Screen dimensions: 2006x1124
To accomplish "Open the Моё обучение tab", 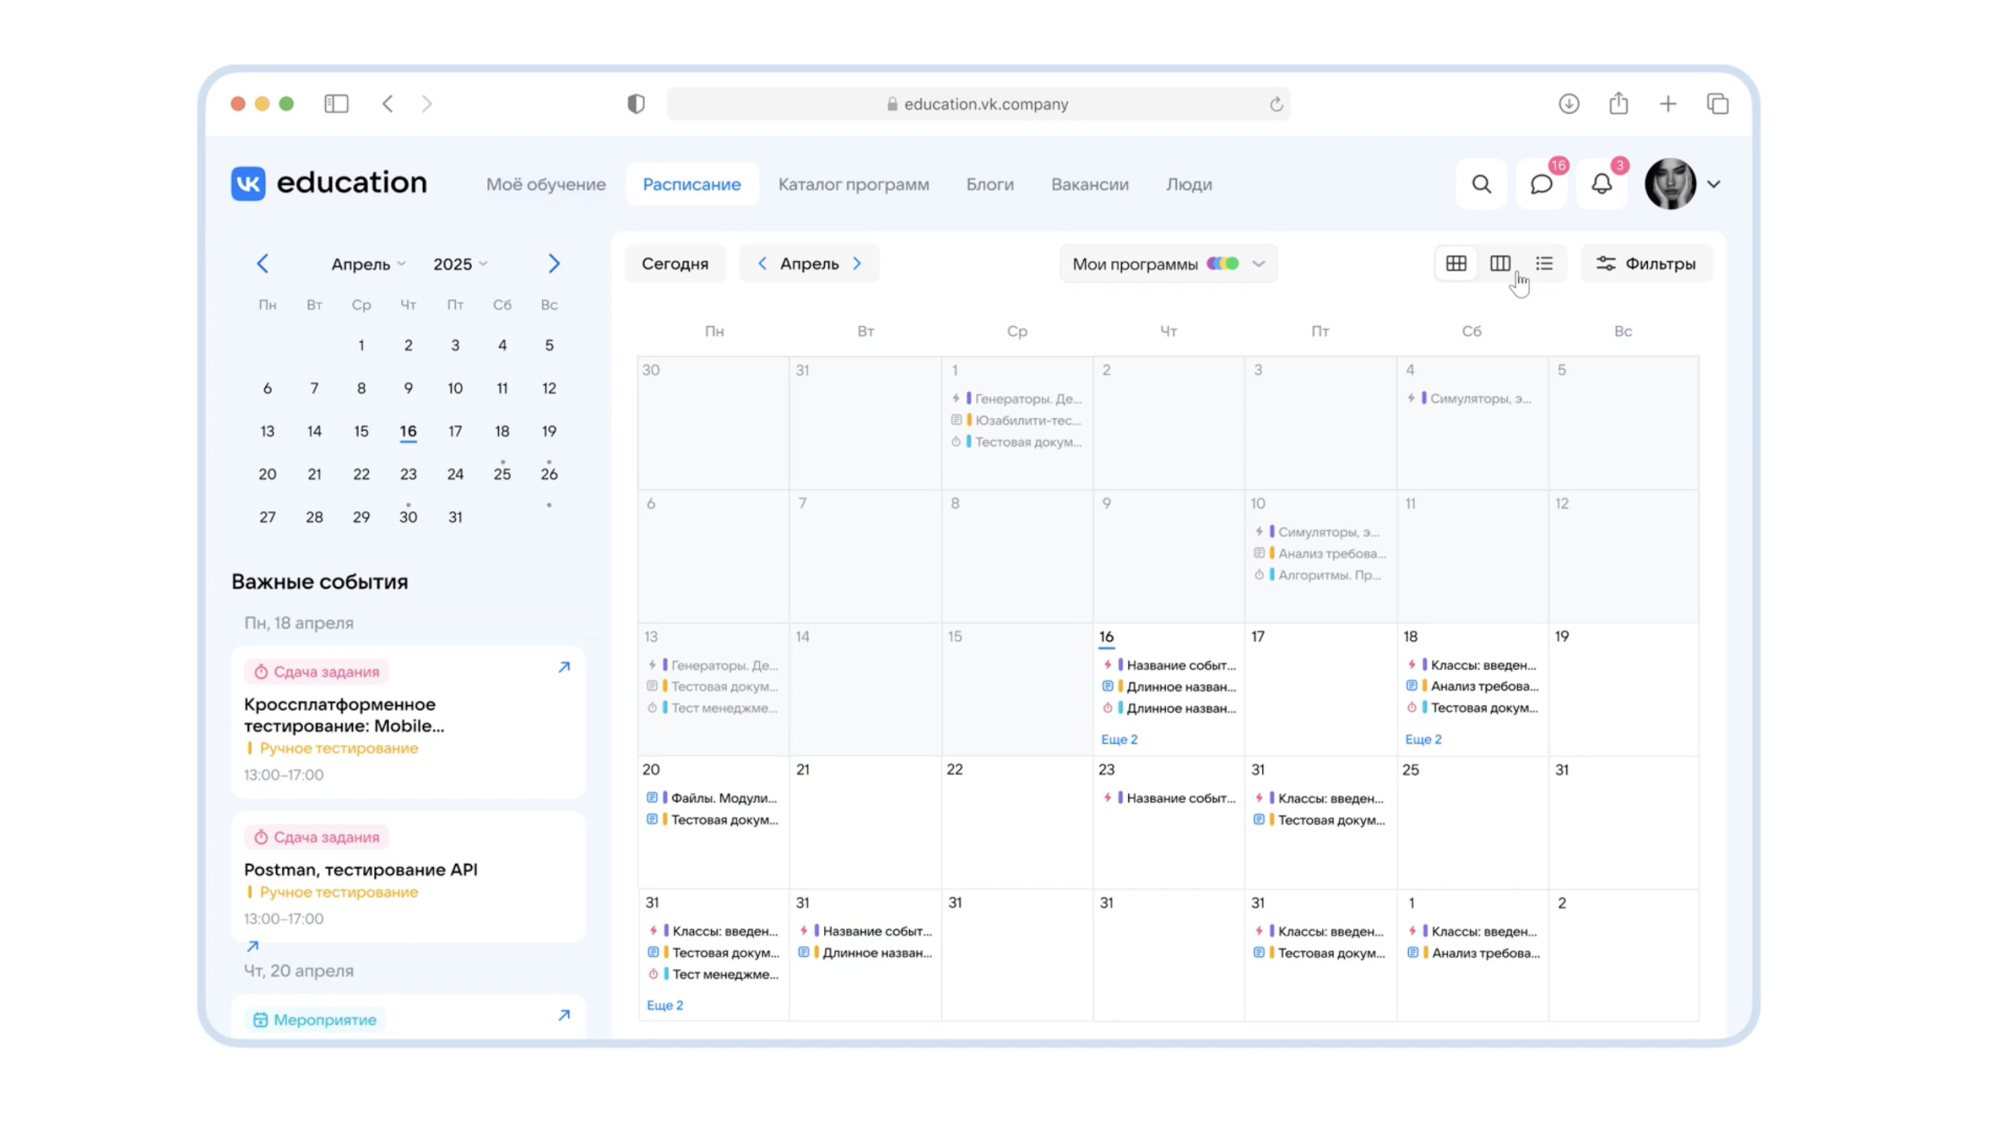I will [546, 185].
